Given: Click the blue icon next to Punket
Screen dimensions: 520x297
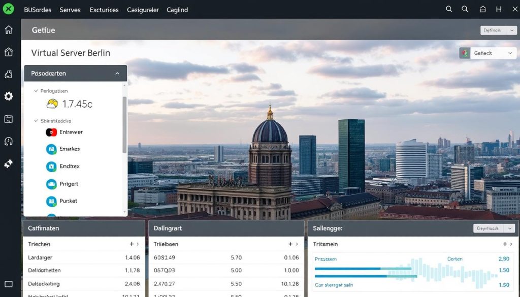Looking at the screenshot, I should click(51, 201).
